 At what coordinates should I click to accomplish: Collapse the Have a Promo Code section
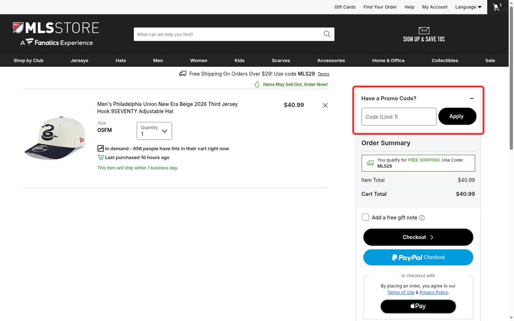click(x=471, y=98)
